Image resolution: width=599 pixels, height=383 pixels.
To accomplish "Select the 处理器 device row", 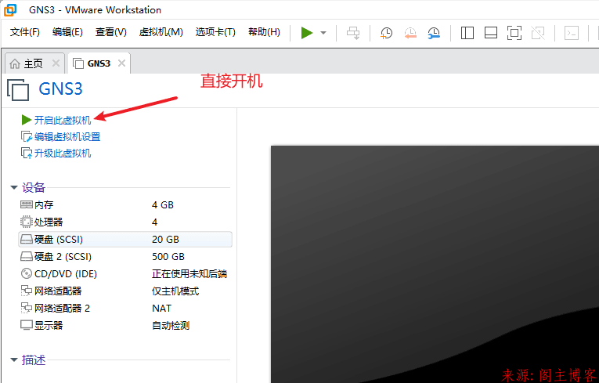I will point(125,222).
